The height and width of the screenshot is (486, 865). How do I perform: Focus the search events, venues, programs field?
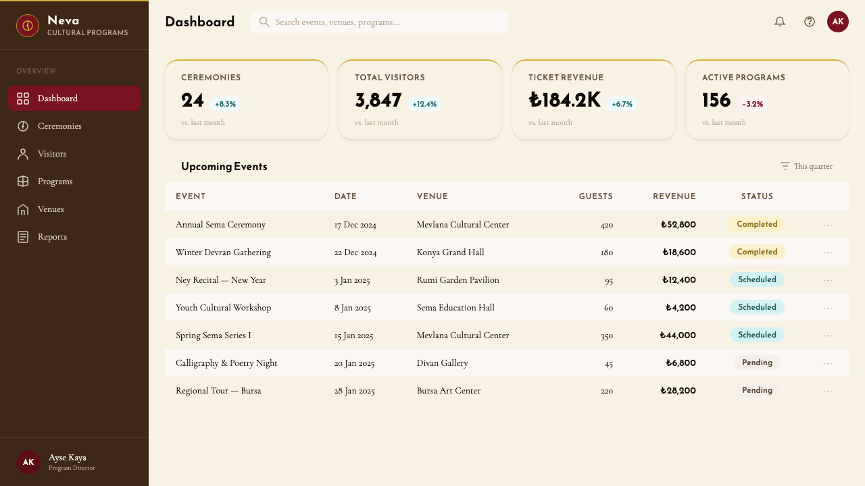(x=379, y=22)
